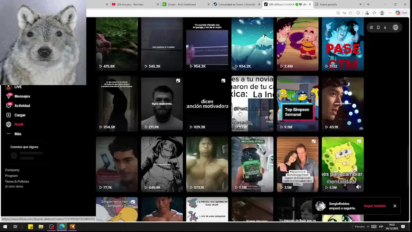This screenshot has height=232, width=412.
Task: Open browser extensions puzzle icon
Action: pos(358,13)
